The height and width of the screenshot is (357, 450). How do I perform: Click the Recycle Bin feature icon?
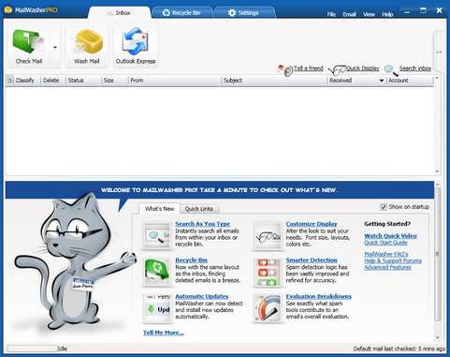157,272
